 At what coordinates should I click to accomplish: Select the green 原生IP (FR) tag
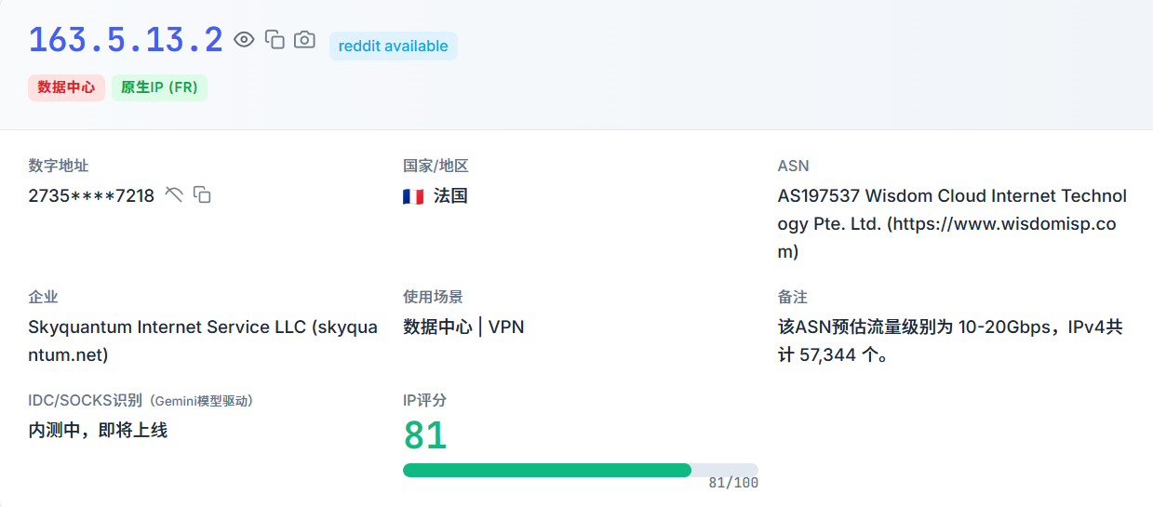pos(159,87)
